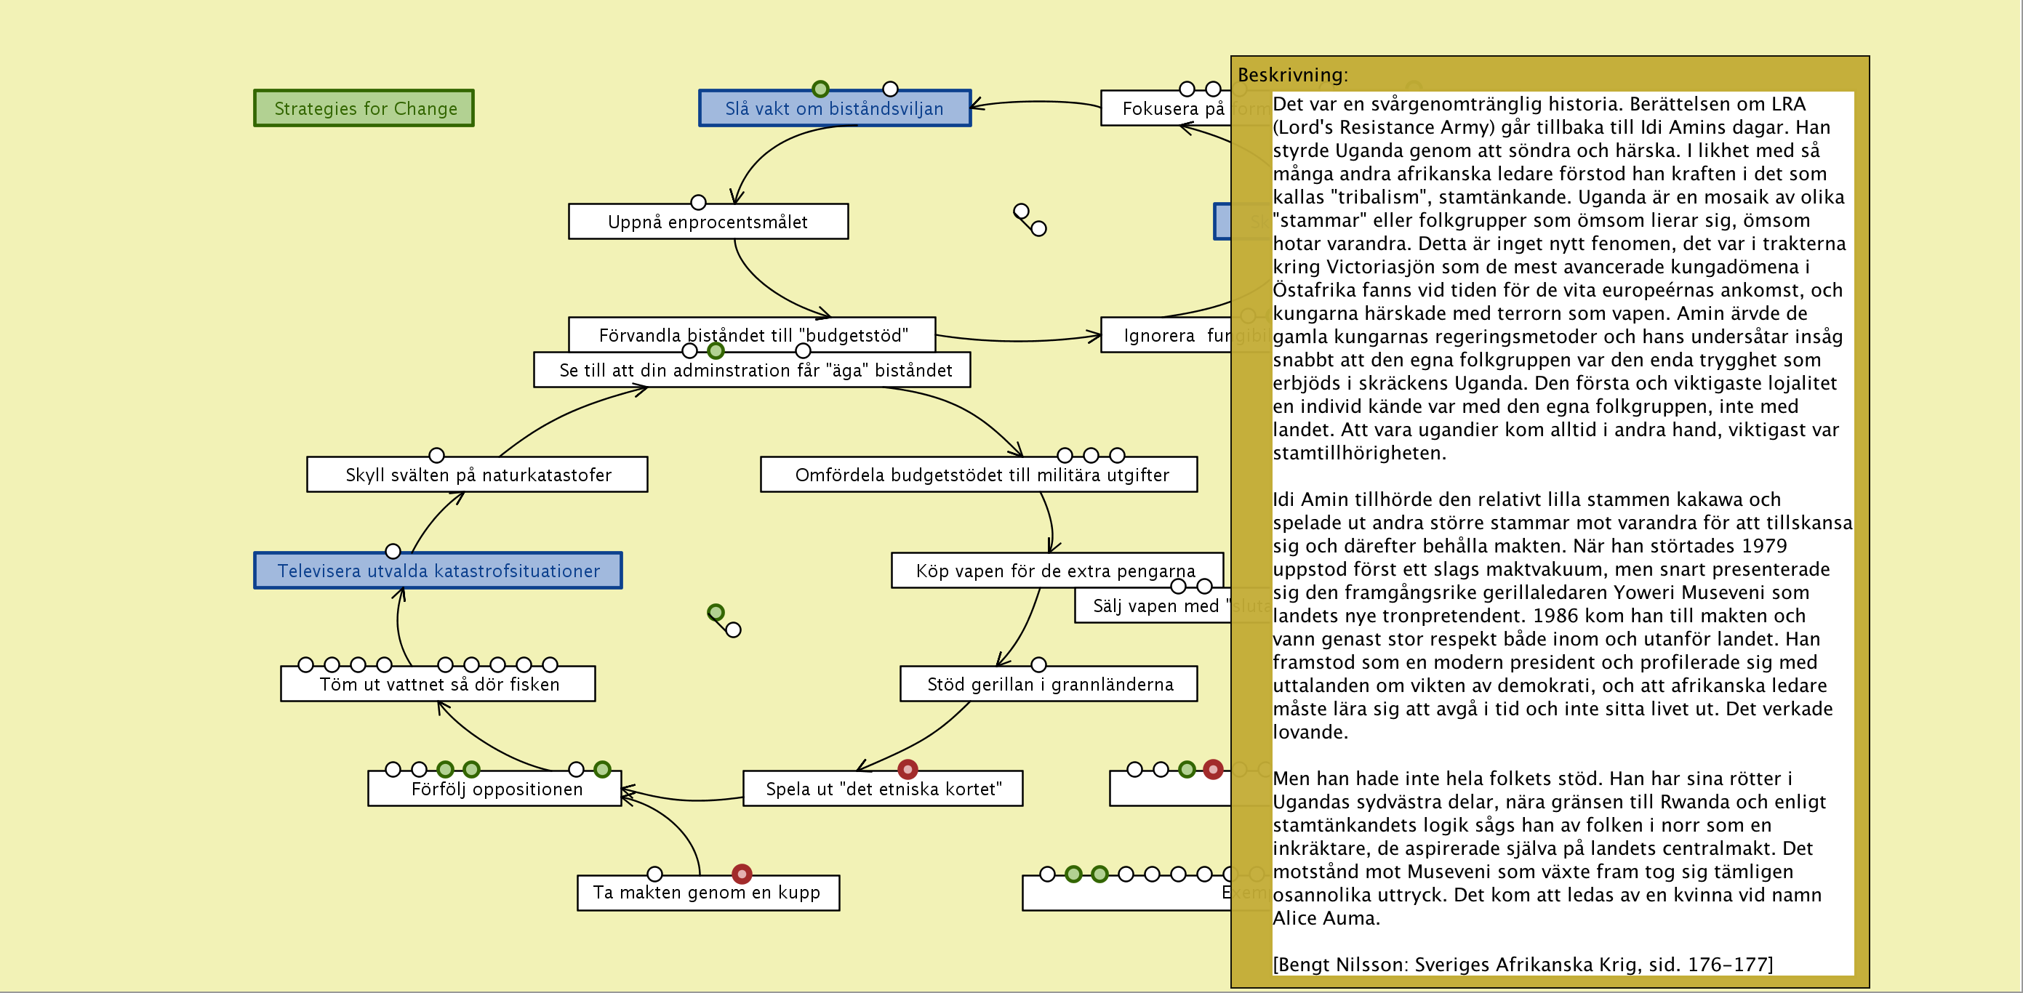Click white circle above Stöd gerillan i grannländerna
The height and width of the screenshot is (993, 2023).
1038,664
